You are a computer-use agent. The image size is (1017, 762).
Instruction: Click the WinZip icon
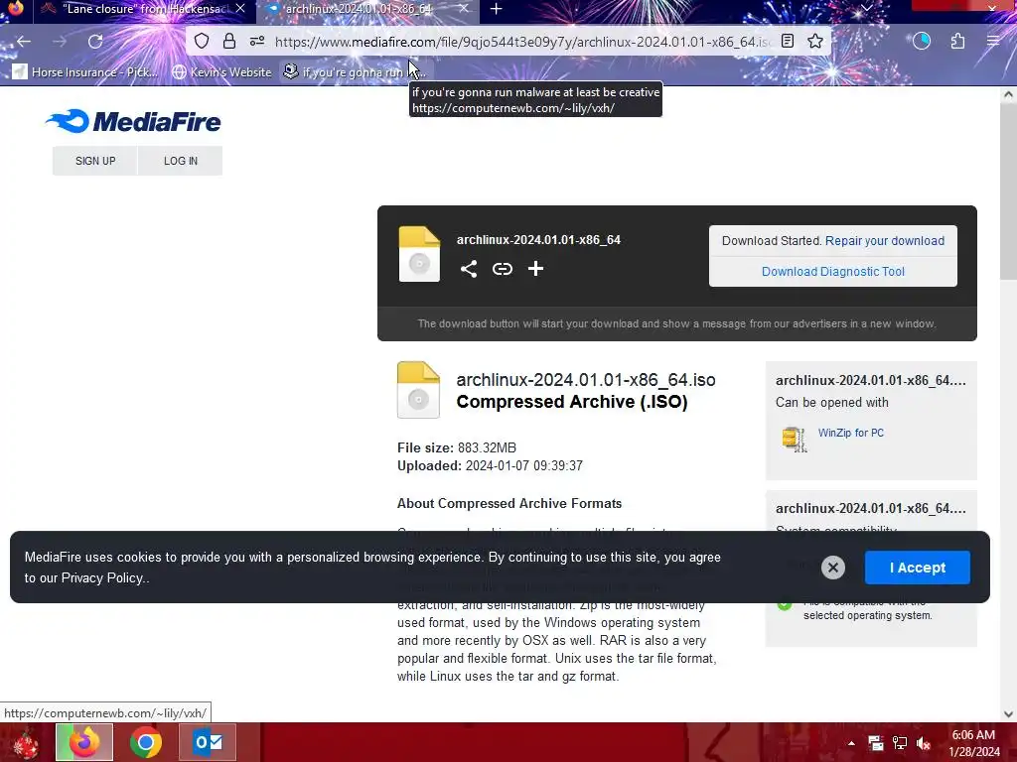coord(794,439)
